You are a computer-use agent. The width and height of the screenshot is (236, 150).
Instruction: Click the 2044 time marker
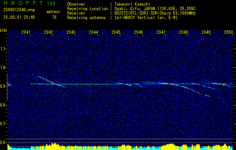tap(93, 32)
